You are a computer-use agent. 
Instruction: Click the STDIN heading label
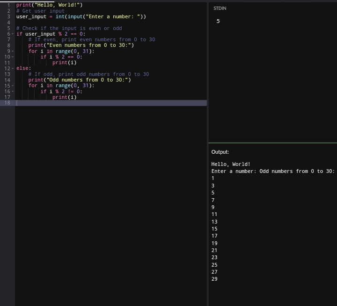coord(220,9)
